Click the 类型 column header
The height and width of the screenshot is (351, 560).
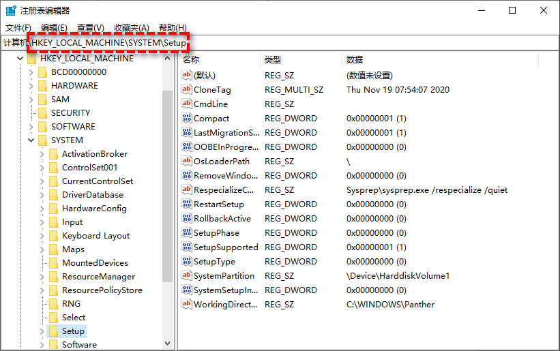pos(273,60)
